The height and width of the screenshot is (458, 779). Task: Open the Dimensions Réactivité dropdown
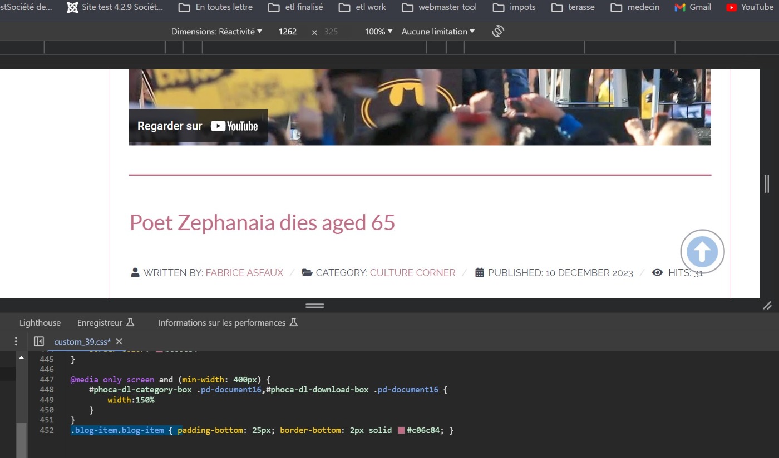(216, 32)
